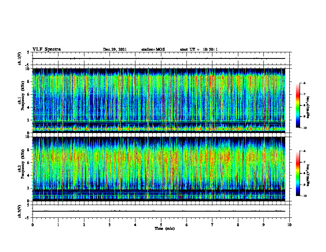
Task: Click inside the ch.1 spectrogram panel
Action: (159, 100)
